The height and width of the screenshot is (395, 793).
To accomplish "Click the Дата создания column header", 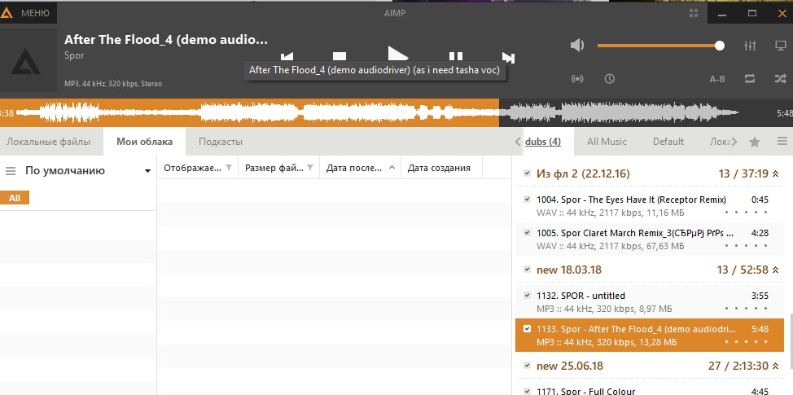I will pyautogui.click(x=441, y=168).
